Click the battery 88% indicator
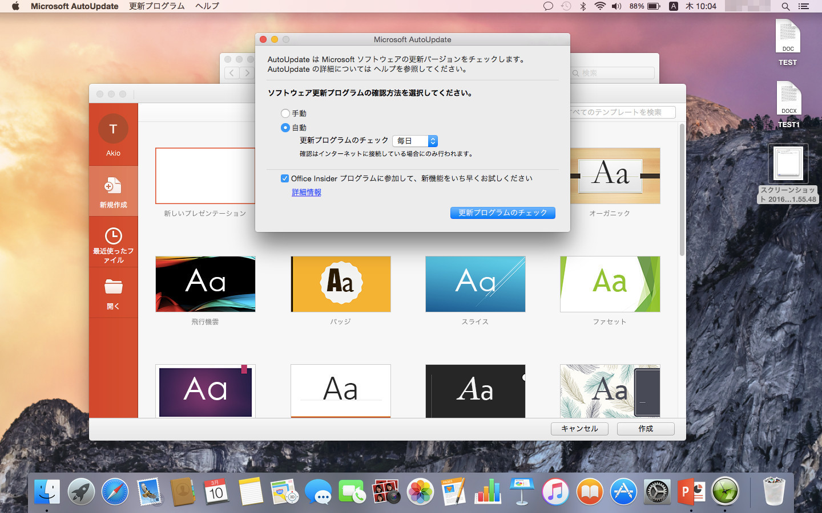Viewport: 822px width, 513px height. coord(645,6)
